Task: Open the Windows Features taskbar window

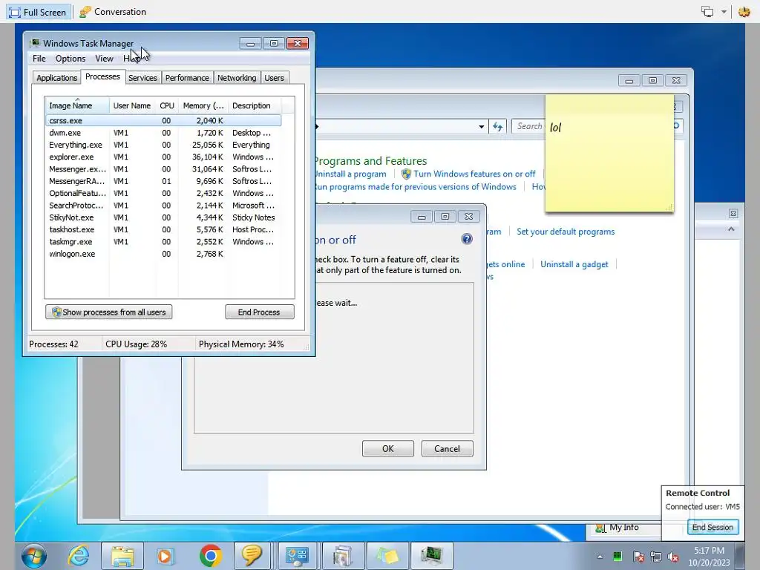Action: [342, 555]
